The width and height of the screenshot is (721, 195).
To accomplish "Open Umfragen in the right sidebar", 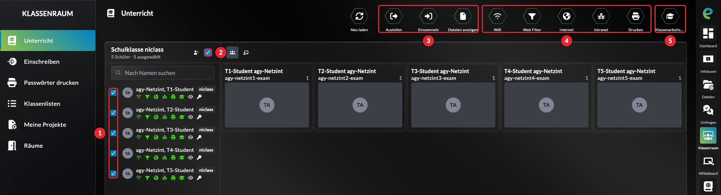I will pos(708,113).
